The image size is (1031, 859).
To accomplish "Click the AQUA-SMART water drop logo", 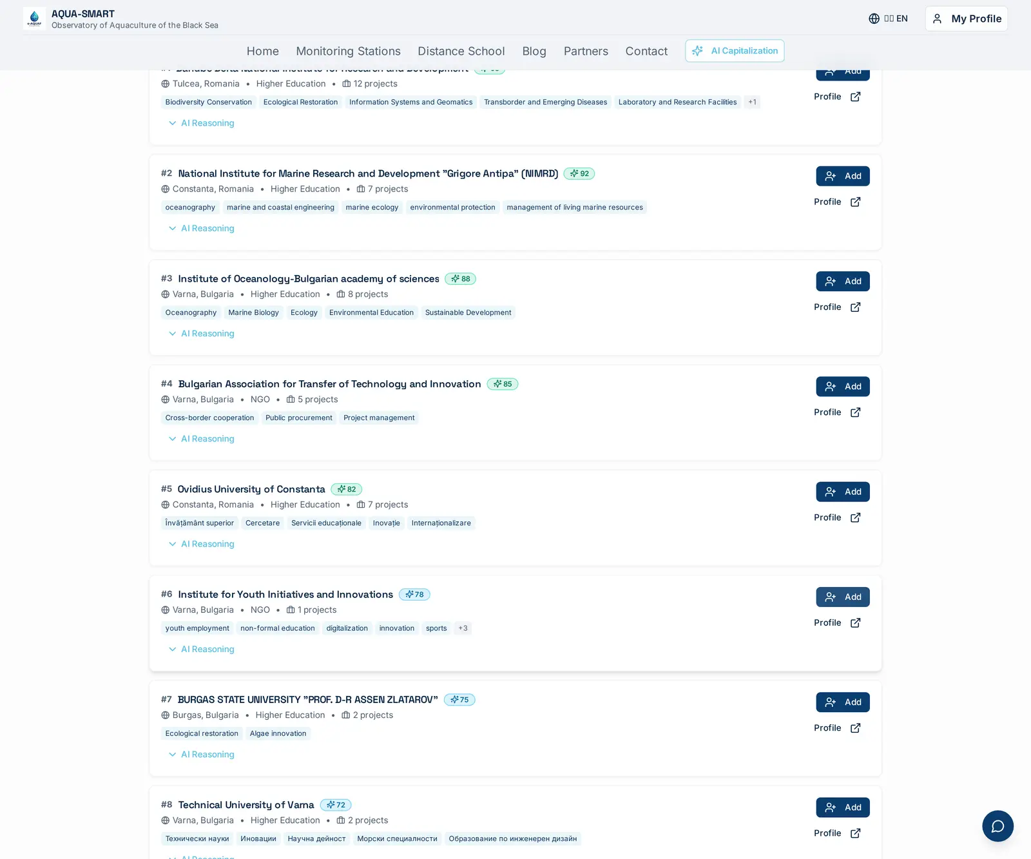I will tap(34, 19).
